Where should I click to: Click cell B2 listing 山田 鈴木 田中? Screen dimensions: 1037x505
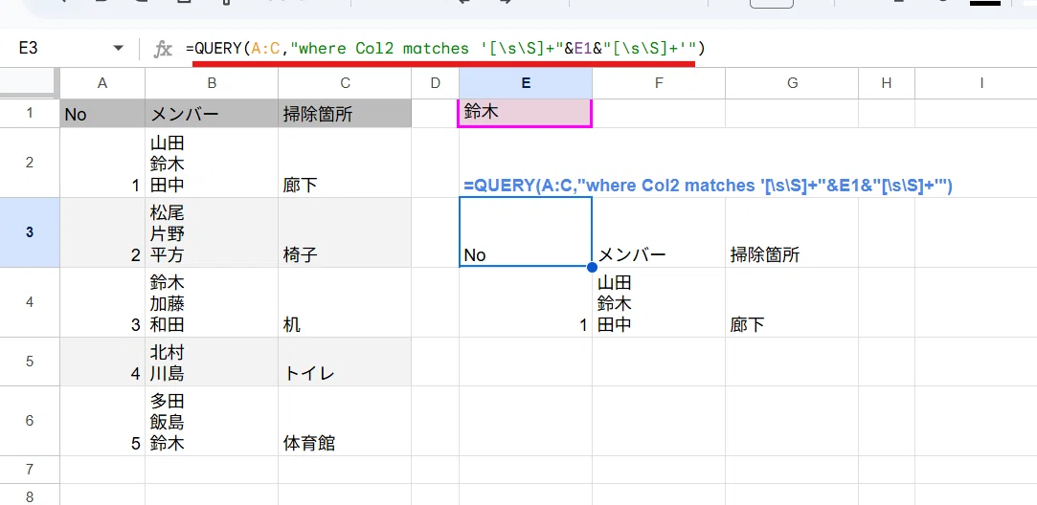[x=212, y=163]
